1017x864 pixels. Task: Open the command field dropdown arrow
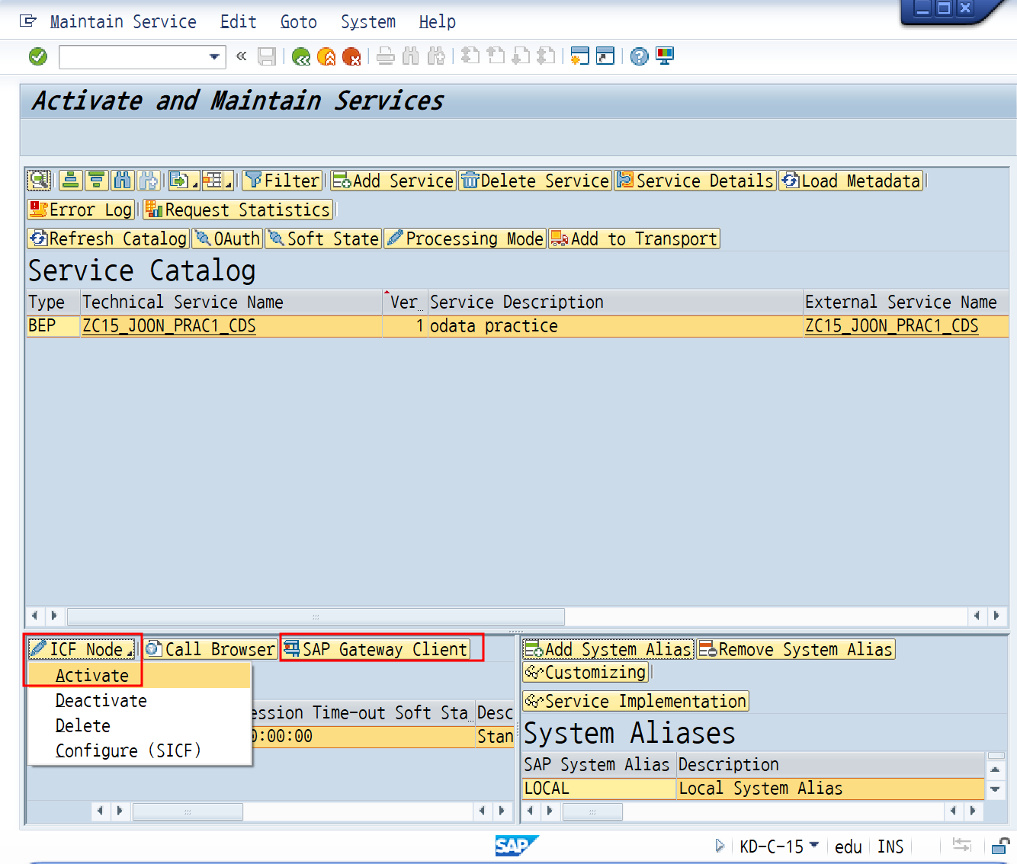214,57
